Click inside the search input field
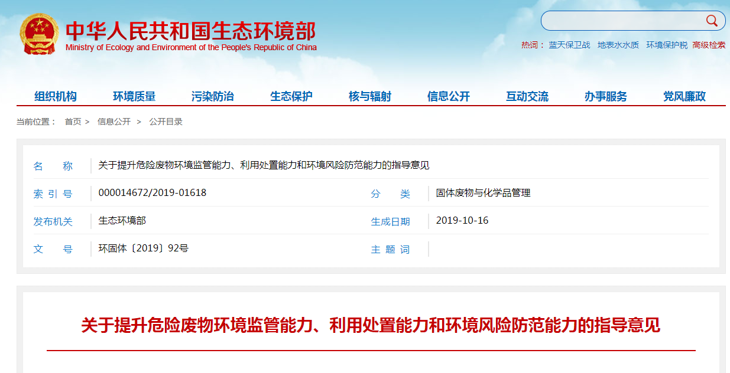Screen dimensions: 730x373 pos(621,21)
